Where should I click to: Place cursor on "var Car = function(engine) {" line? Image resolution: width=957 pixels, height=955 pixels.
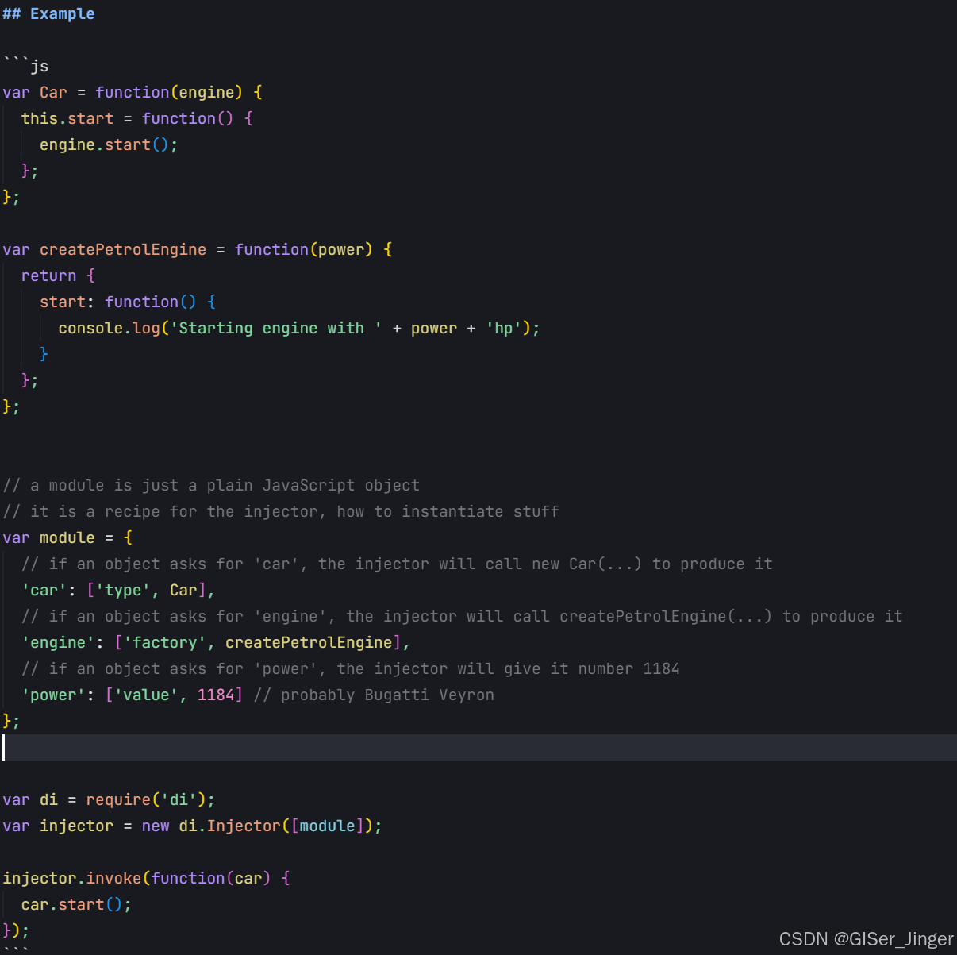click(x=133, y=92)
